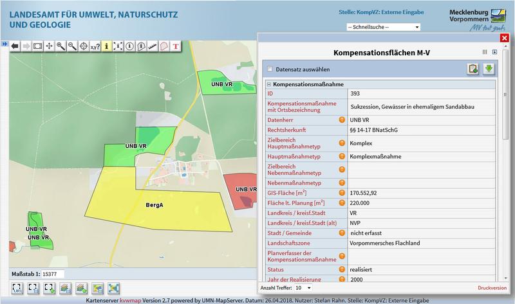The width and height of the screenshot is (515, 304).
Task: Click the map extent URL icon
Action: (x=17, y=289)
